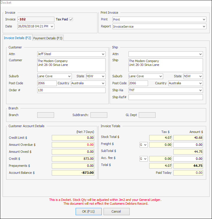The width and height of the screenshot is (212, 219).
Task: Expand the Print option dropdown
Action: 204,20
